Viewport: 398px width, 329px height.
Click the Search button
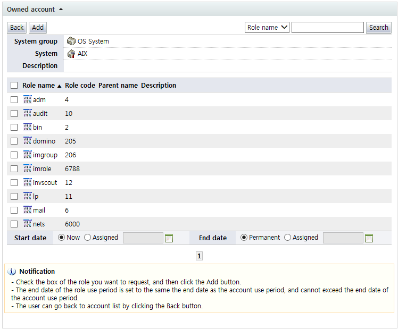(x=379, y=28)
